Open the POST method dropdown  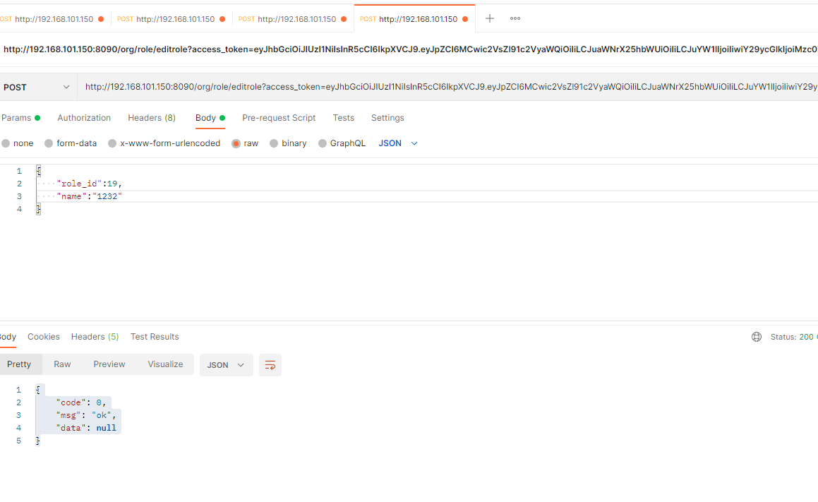[37, 87]
